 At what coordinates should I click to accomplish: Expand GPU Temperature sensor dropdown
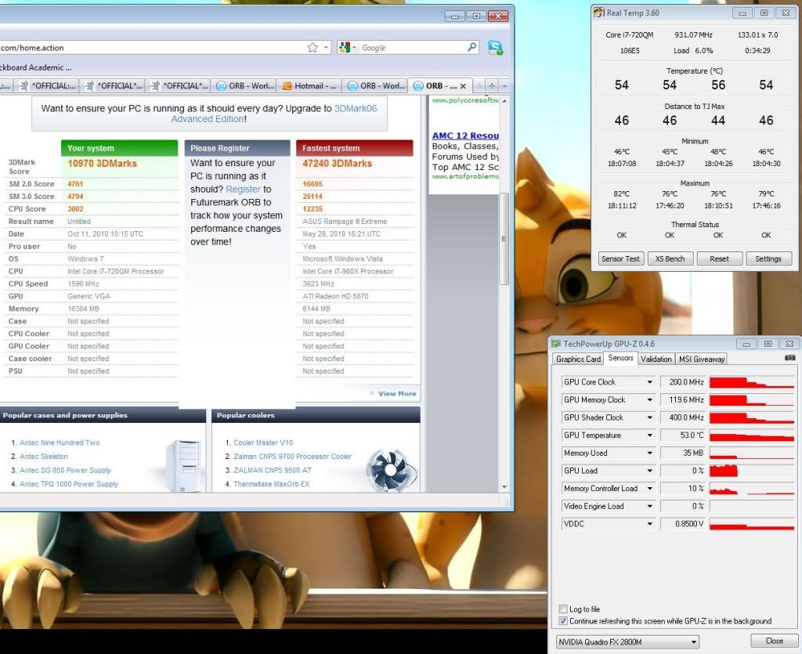click(649, 435)
